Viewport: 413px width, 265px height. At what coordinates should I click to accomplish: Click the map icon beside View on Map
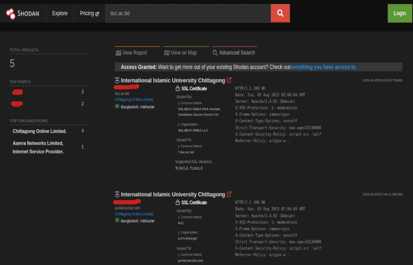(167, 53)
